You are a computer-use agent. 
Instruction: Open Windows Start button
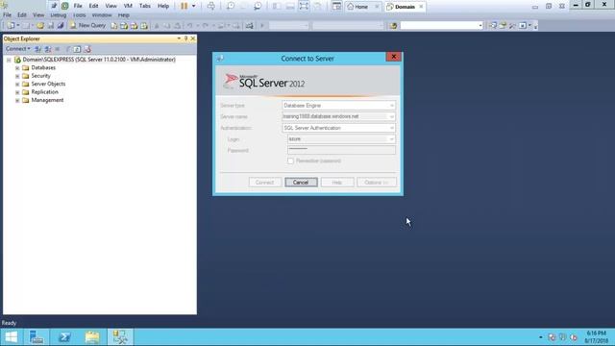click(x=12, y=337)
